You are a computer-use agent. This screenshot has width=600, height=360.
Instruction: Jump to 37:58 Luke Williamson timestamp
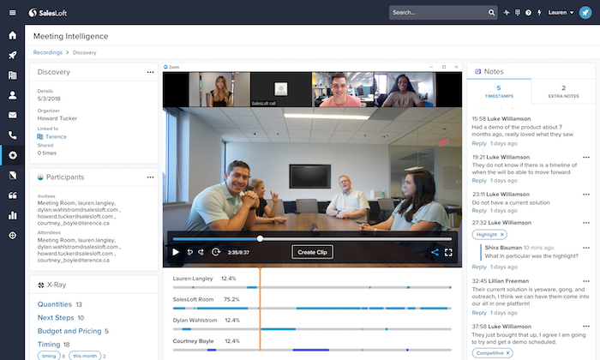tap(501, 327)
